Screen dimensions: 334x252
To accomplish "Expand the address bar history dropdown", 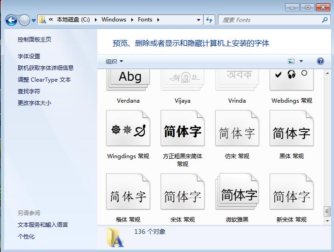I will coord(198,20).
